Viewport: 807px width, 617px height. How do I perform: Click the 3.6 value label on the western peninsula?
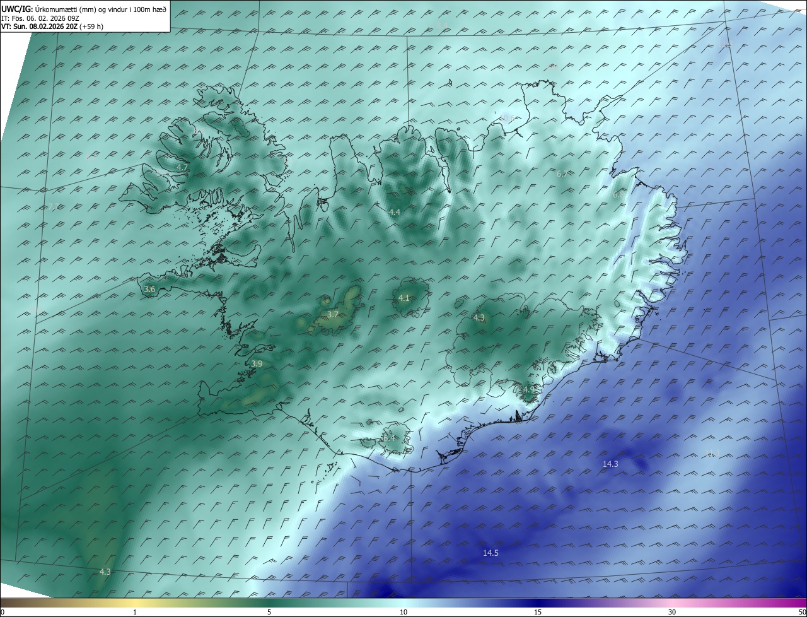pyautogui.click(x=149, y=289)
